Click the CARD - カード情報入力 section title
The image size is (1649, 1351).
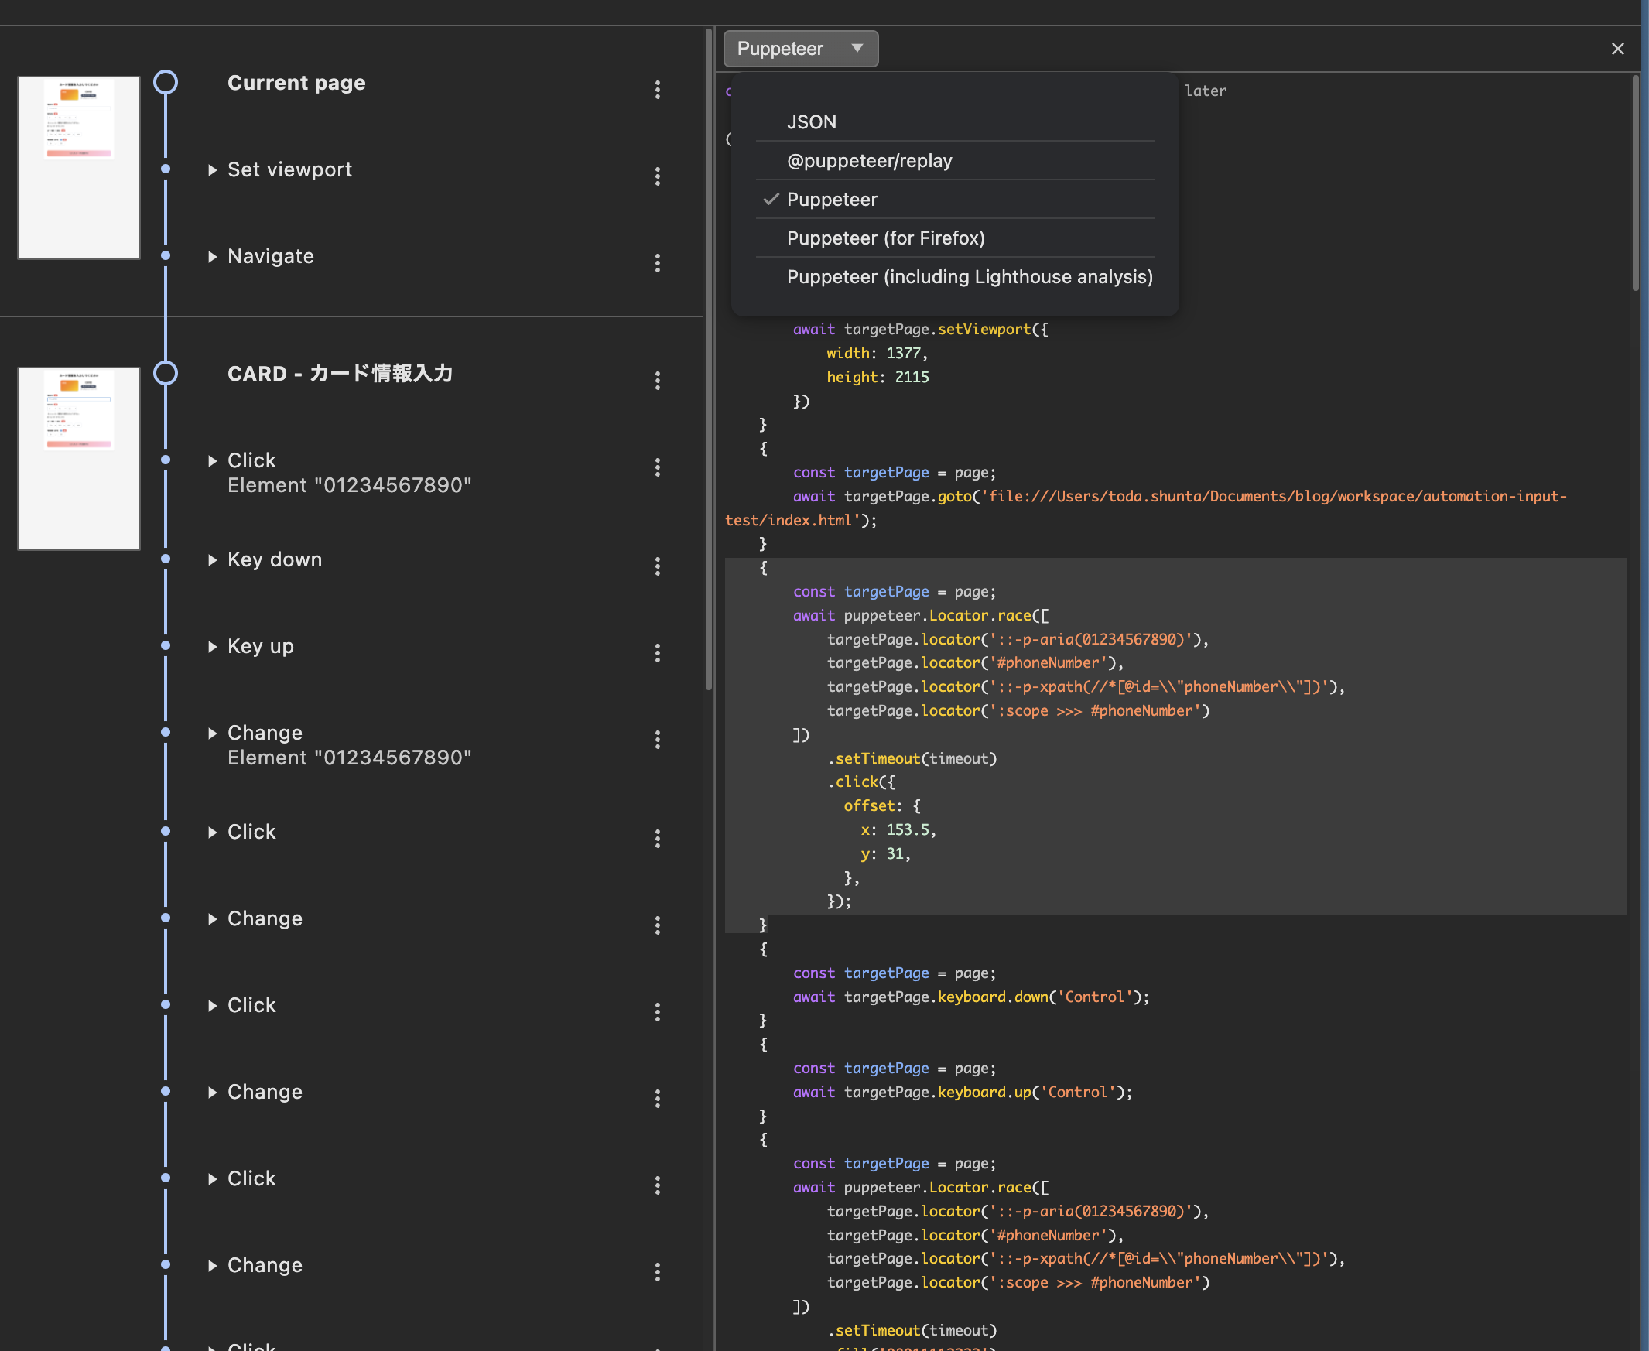tap(340, 374)
